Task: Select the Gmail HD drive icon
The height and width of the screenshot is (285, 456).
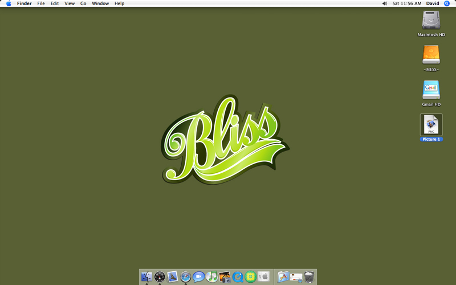Action: coord(431,89)
